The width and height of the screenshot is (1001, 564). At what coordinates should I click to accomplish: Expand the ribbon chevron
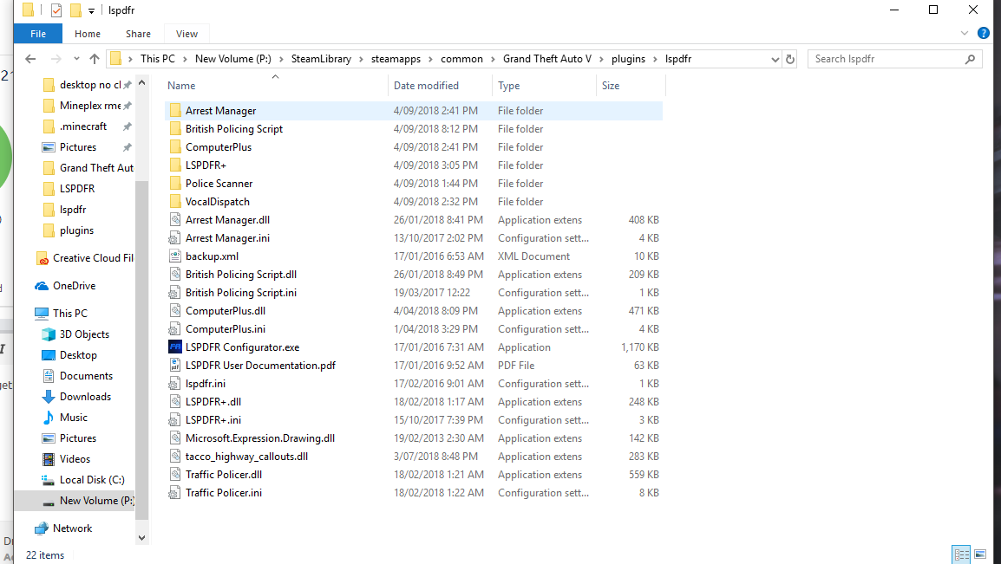coord(965,33)
